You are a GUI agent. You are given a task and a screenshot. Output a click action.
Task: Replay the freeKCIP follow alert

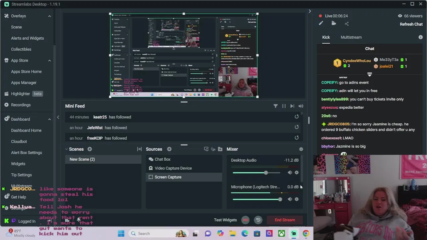(x=297, y=138)
